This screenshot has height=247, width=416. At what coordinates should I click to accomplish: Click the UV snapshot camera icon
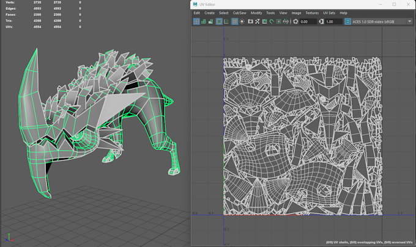250,21
